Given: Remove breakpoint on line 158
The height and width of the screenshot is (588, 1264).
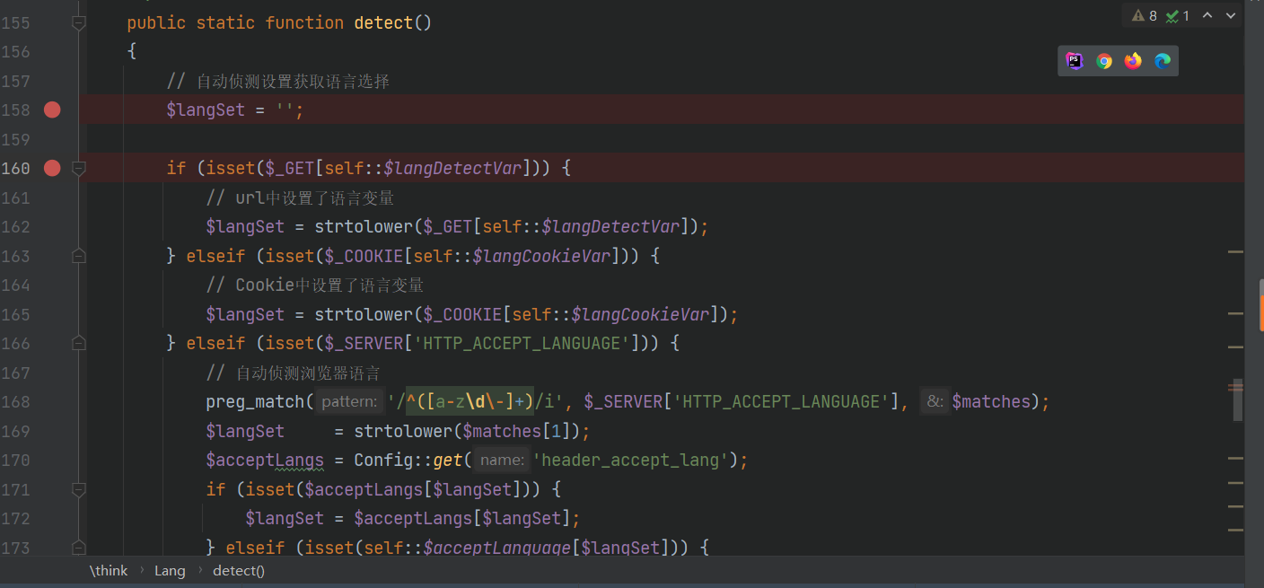Looking at the screenshot, I should (52, 110).
